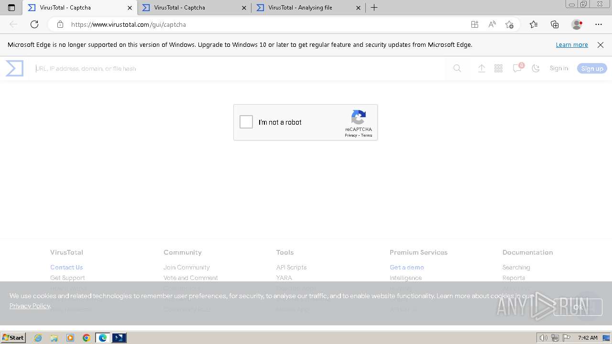This screenshot has height=344, width=612.
Task: Open Internet Explorer from taskbar
Action: click(x=38, y=338)
